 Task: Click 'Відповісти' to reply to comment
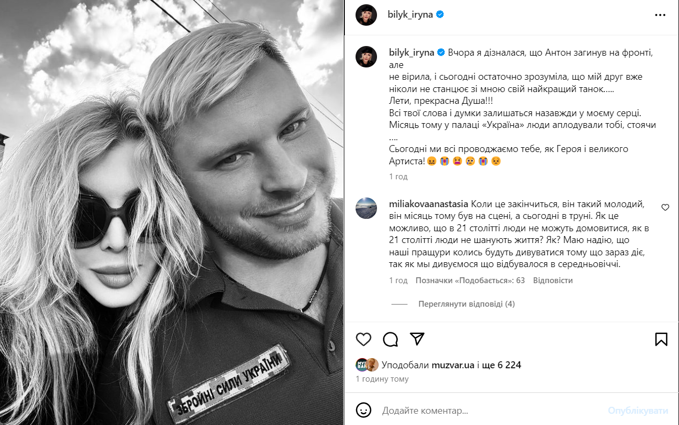553,280
